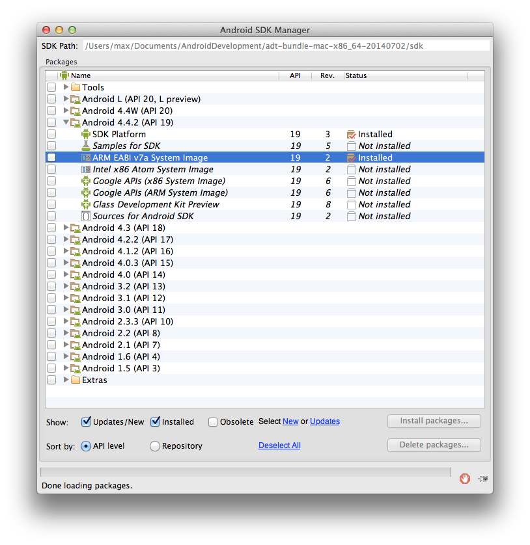Toggle the Updates/New show checkbox

pos(86,421)
